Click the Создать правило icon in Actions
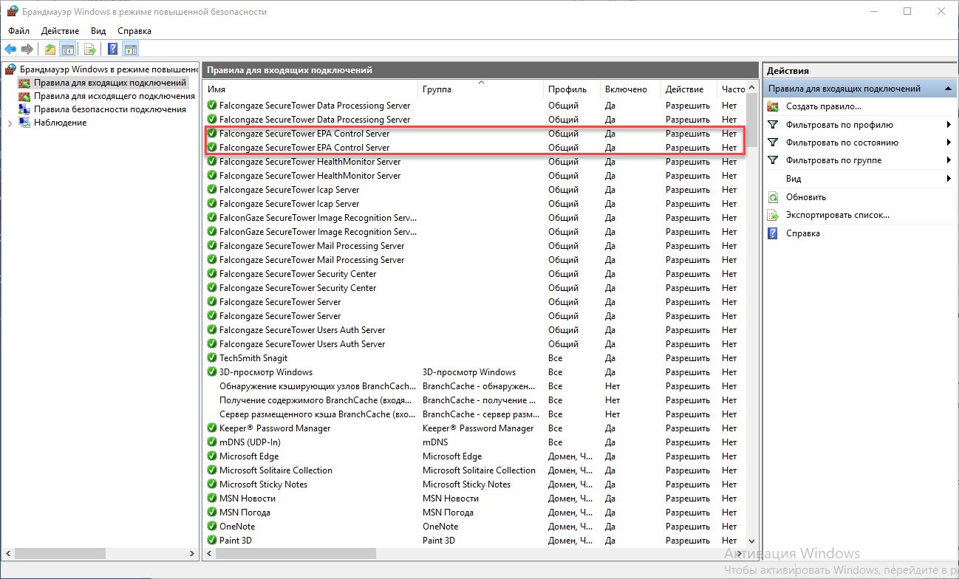Viewport: 959px width, 579px height. click(773, 106)
